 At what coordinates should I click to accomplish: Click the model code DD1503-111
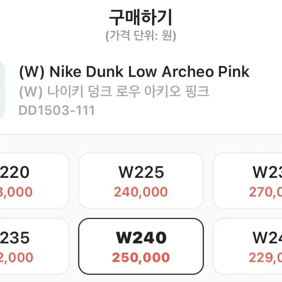point(57,110)
